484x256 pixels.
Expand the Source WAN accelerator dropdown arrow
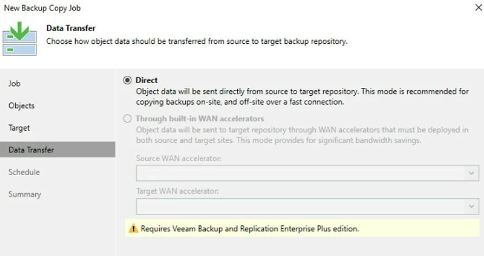click(x=472, y=173)
